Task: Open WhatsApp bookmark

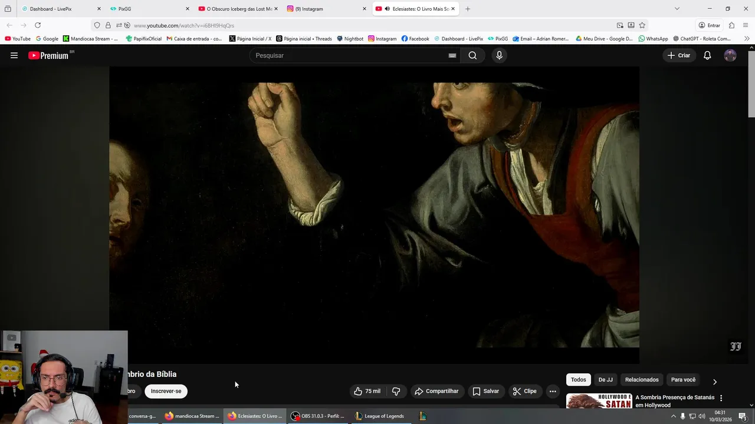Action: click(653, 39)
